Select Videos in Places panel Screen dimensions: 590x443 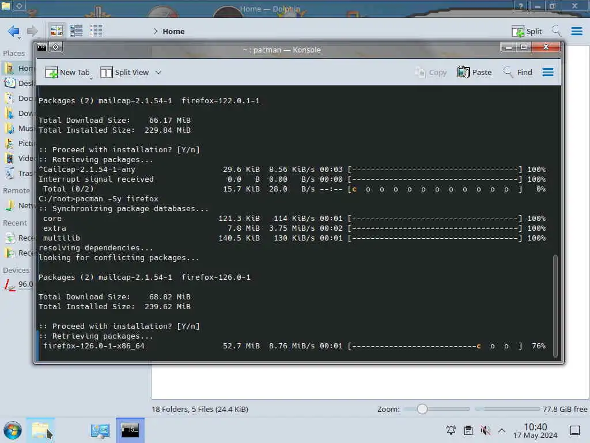pos(18,159)
